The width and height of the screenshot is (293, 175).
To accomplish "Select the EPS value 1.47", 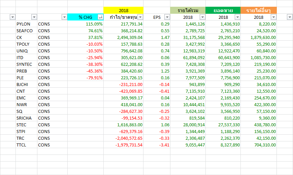I will pyautogui.click(x=157, y=38).
